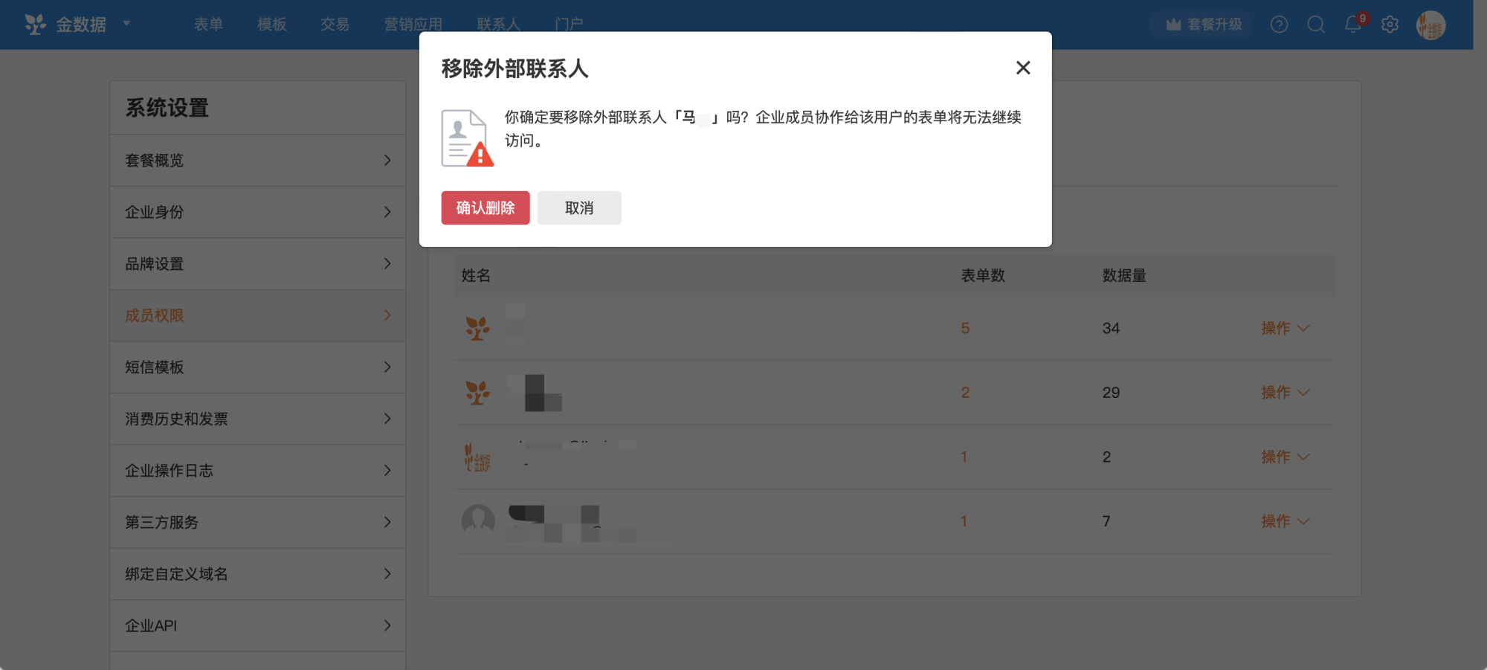The width and height of the screenshot is (1487, 670).
Task: Open 套餐概览 in settings sidebar
Action: click(258, 161)
